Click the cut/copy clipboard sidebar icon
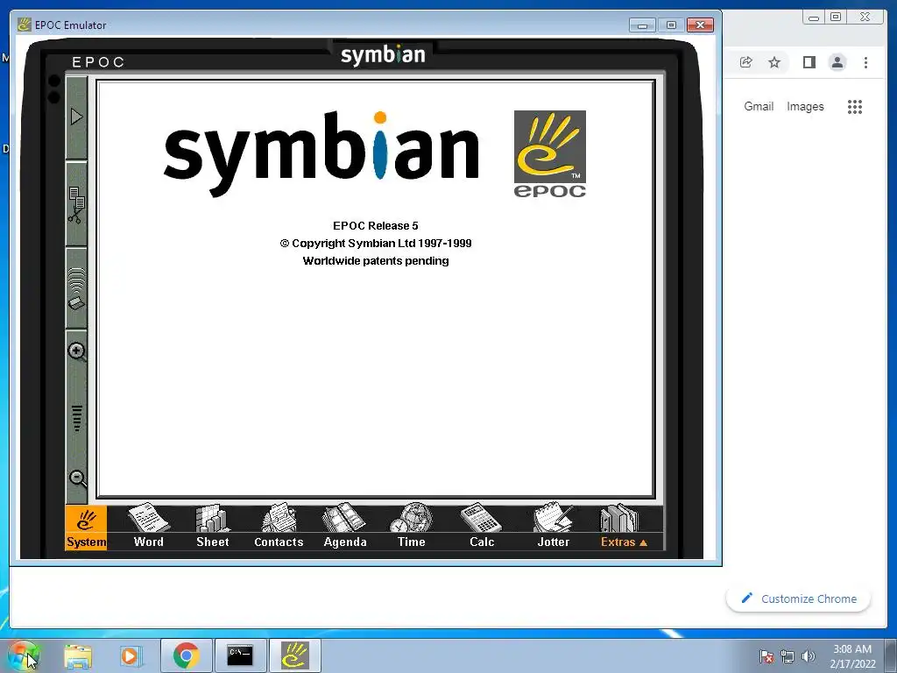Viewport: 897px width, 673px height. [x=77, y=205]
